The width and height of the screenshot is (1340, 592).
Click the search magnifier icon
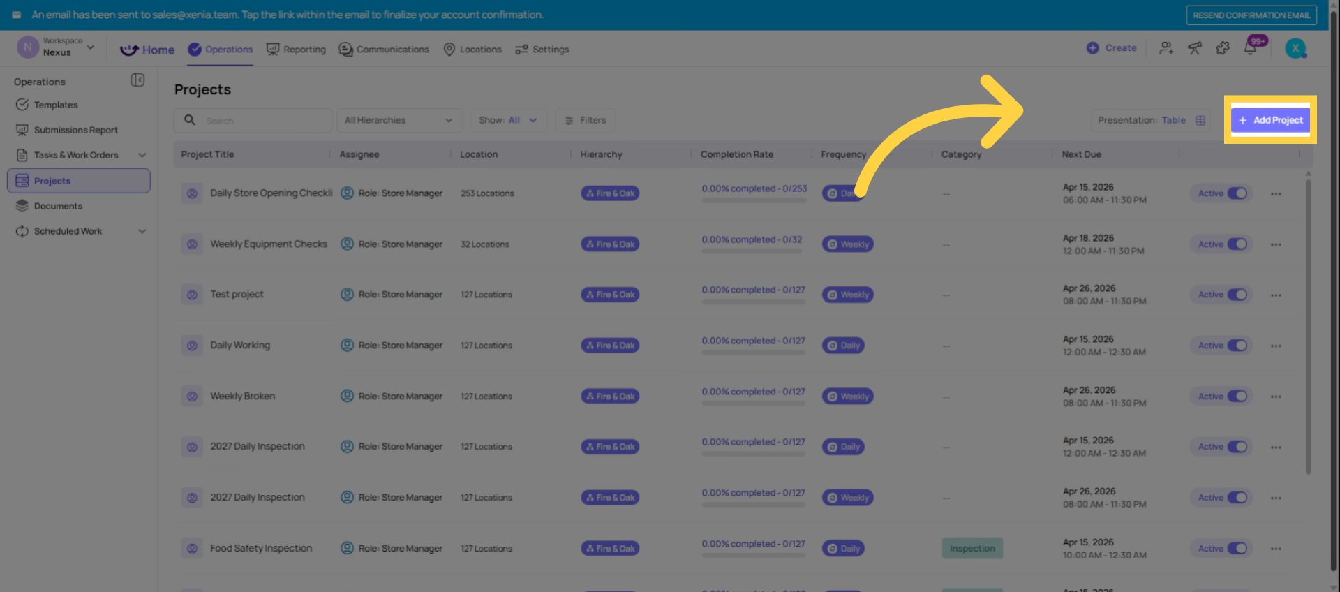pyautogui.click(x=190, y=120)
